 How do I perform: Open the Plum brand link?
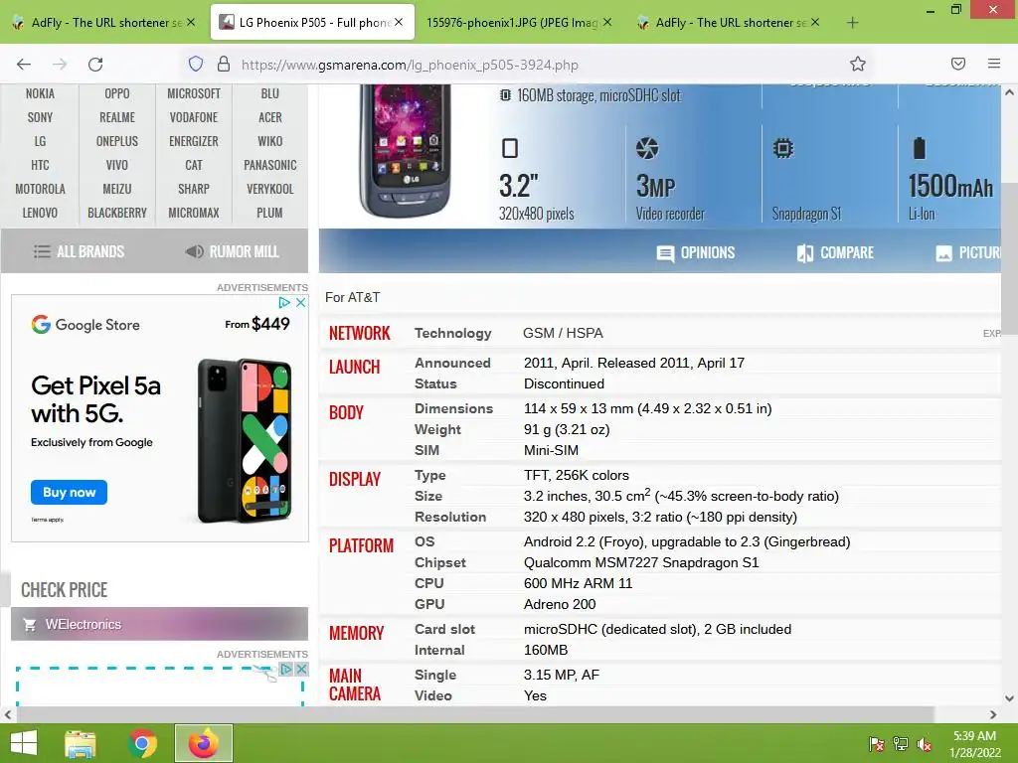point(270,213)
